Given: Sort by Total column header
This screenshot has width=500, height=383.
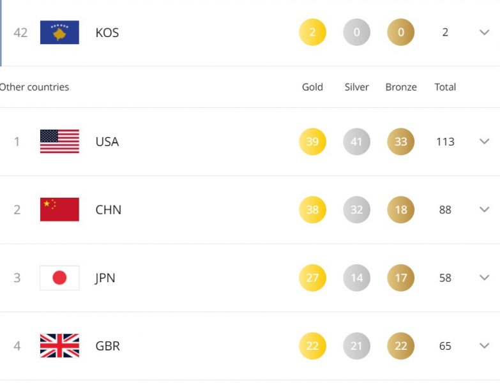Looking at the screenshot, I should [445, 87].
